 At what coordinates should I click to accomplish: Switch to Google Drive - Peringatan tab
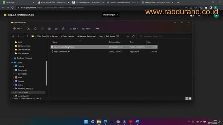(x=157, y=2)
